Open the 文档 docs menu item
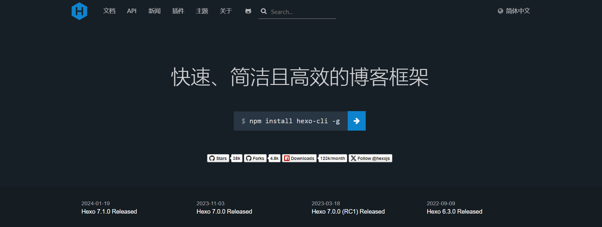The height and width of the screenshot is (227, 602). pyautogui.click(x=109, y=11)
